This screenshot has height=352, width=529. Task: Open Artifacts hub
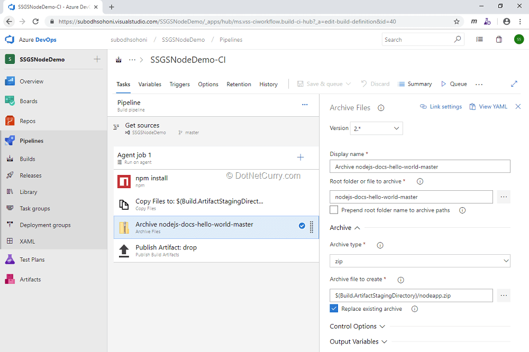(30, 280)
